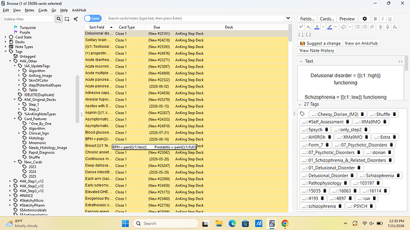The image size is (410, 230).
Task: Insert an unordered bullet list
Action: coord(357,27)
